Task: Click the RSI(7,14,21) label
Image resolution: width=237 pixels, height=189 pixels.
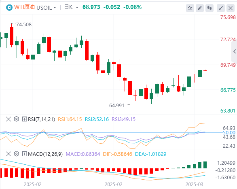Action: click(x=41, y=119)
